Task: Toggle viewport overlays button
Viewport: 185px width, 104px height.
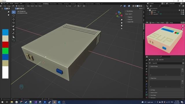Action: [x=129, y=6]
